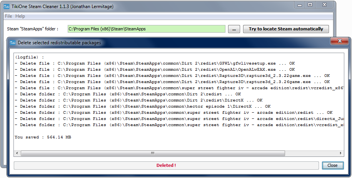The image size is (352, 178).
Task: Click the 'Dirt 2\redist\DirectX' folder line
Action: tap(138, 100)
